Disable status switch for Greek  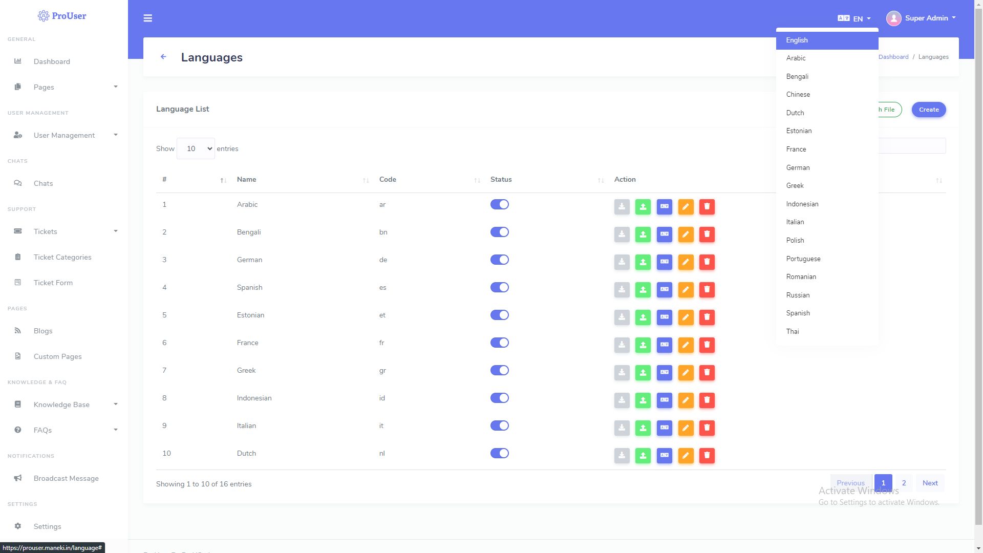click(499, 370)
